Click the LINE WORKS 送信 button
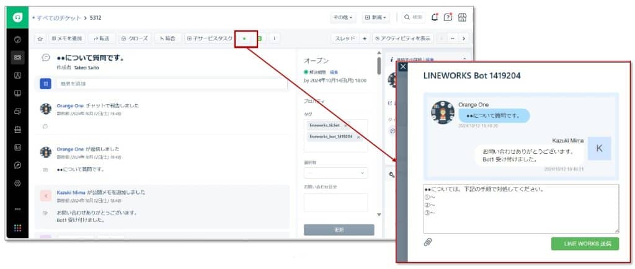Viewport: 635px width, 269px height. coord(585,244)
